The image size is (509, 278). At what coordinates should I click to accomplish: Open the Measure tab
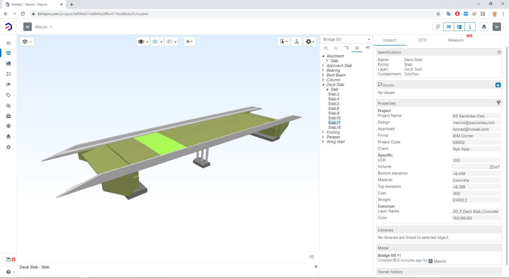pos(455,40)
